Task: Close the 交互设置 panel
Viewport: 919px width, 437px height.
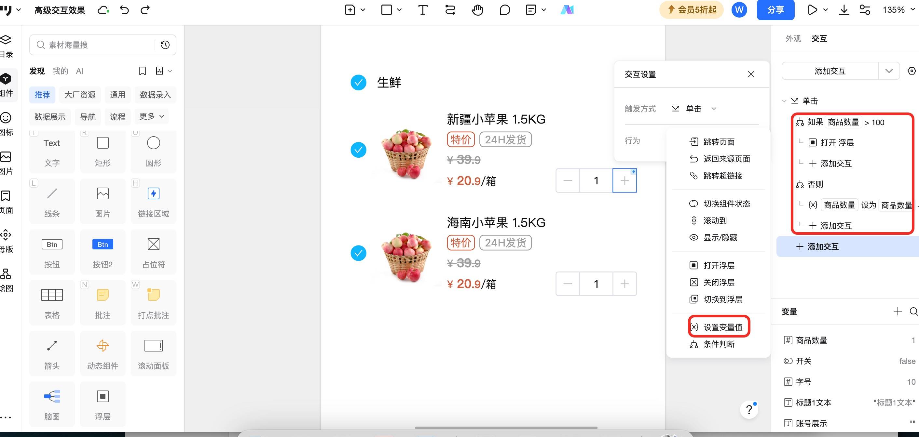Action: [x=751, y=74]
